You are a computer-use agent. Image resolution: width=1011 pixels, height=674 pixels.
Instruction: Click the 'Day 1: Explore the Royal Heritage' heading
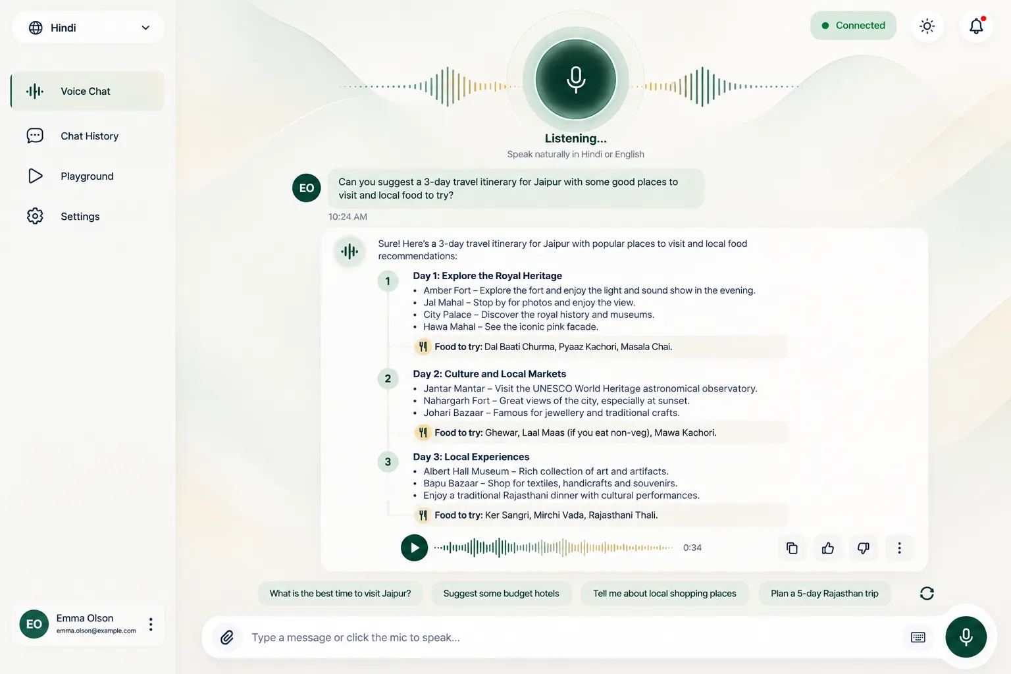[488, 276]
